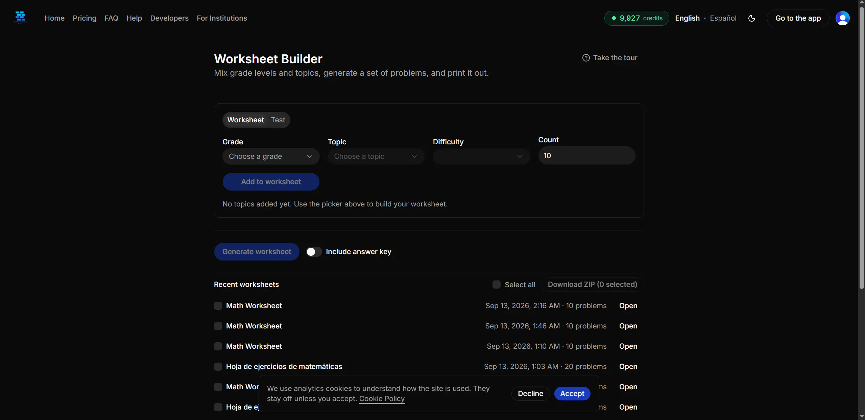Open the 1:03 AM Hoja de ejercicios

tap(628, 367)
